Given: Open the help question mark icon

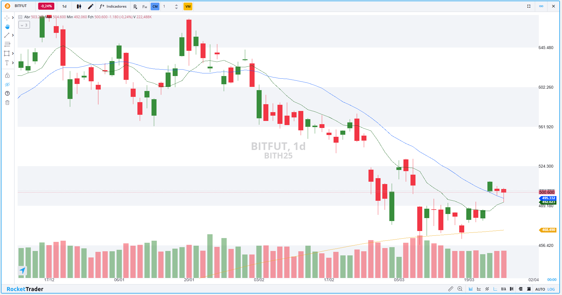Looking at the screenshot, I should pyautogui.click(x=7, y=93).
